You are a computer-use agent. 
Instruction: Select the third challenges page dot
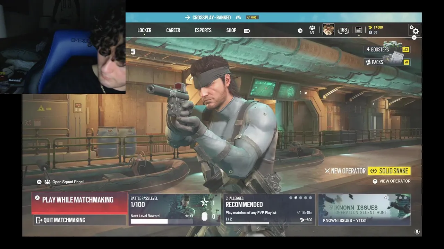tap(300, 198)
